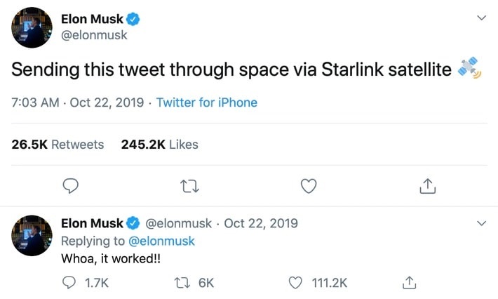
Task: Like the main Starlink tweet
Action: coord(309,186)
